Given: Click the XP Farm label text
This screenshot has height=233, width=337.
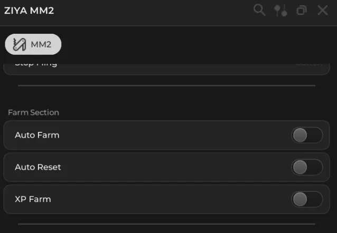Looking at the screenshot, I should pyautogui.click(x=33, y=199).
